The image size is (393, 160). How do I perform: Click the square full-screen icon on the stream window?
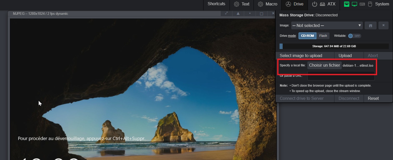pyautogui.click(x=262, y=13)
